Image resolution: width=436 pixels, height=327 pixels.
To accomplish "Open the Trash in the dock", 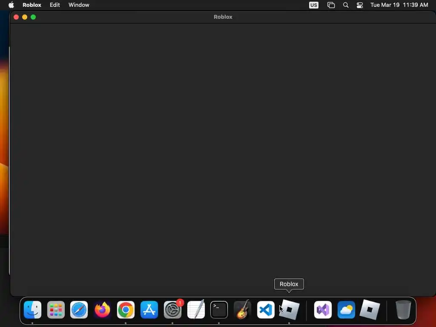I will tap(403, 310).
